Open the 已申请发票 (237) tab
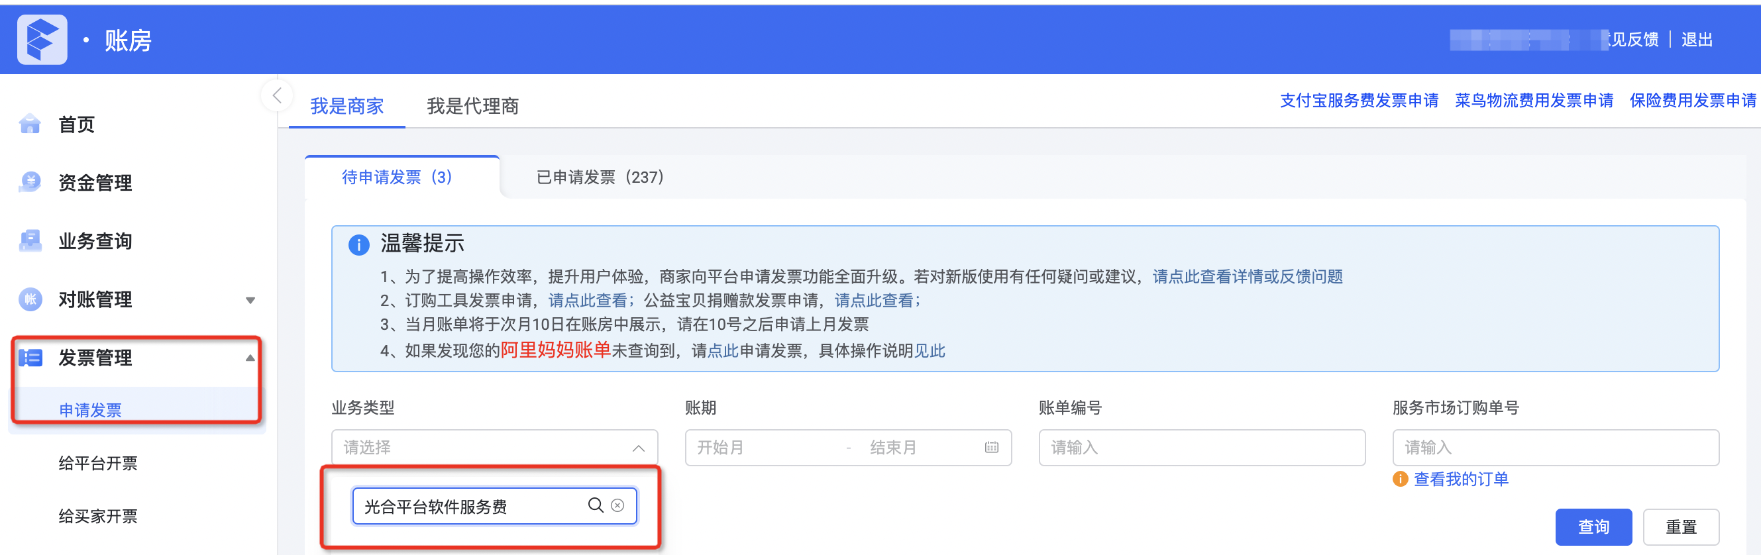 600,177
